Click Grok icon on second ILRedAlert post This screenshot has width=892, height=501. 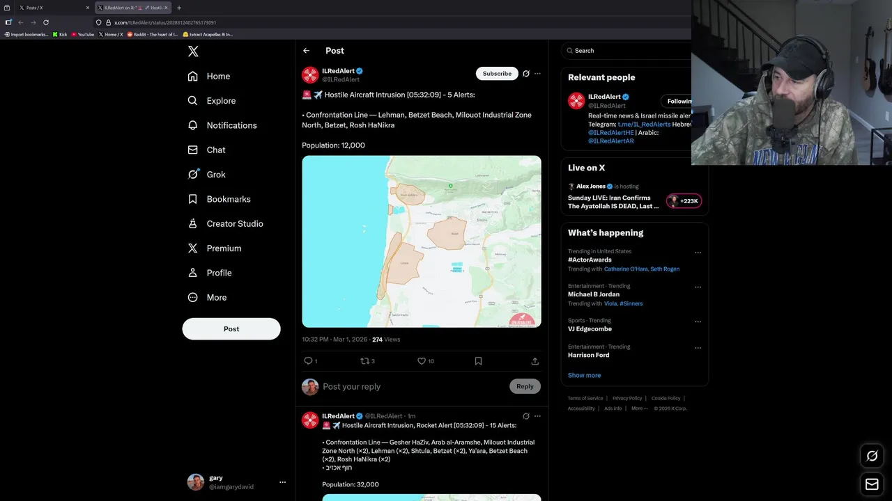(526, 416)
